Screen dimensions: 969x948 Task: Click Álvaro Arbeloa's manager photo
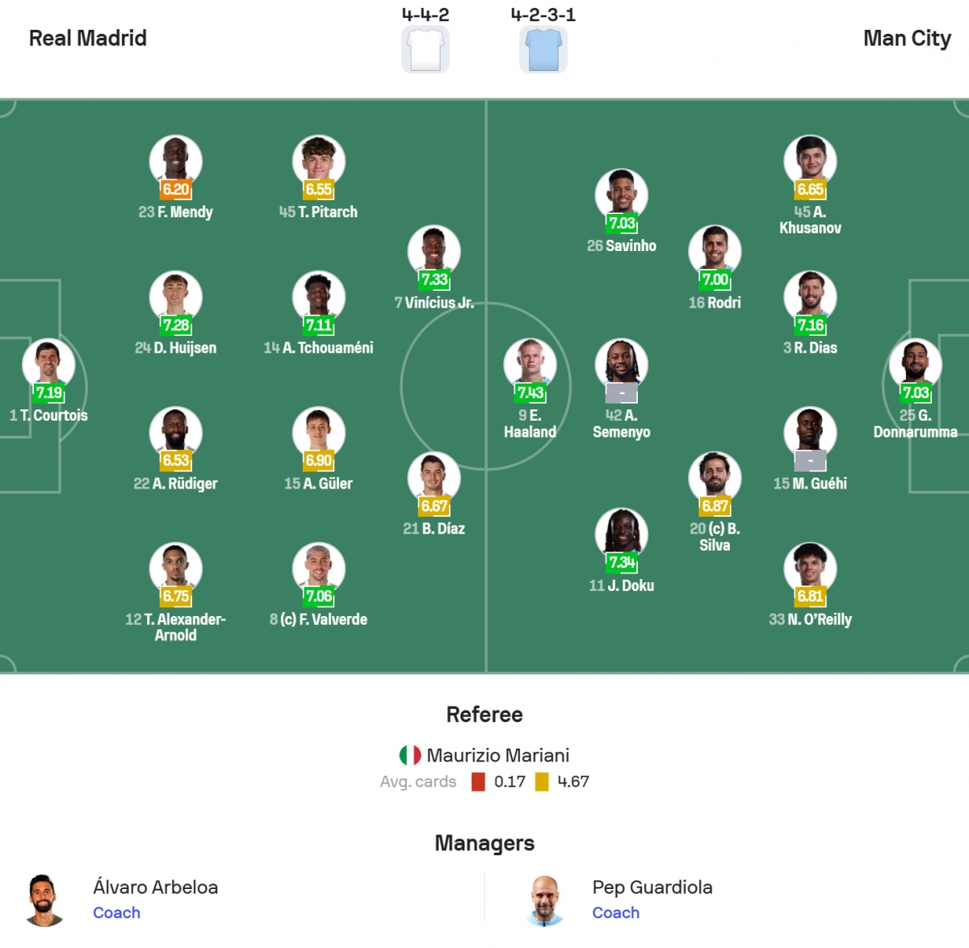coord(44,899)
